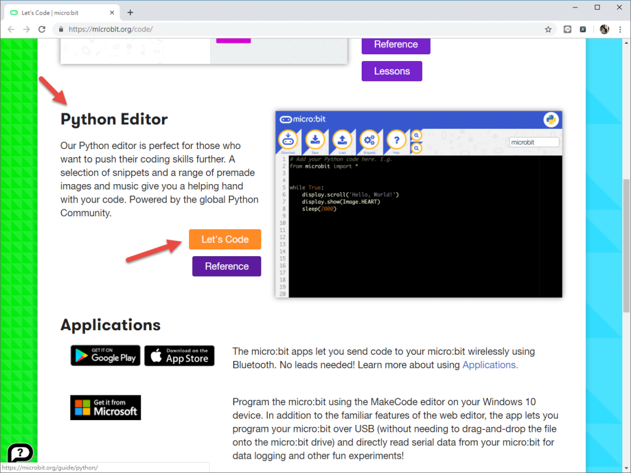Click the Help question-mark icon in preview
This screenshot has height=473, width=631.
click(x=396, y=140)
